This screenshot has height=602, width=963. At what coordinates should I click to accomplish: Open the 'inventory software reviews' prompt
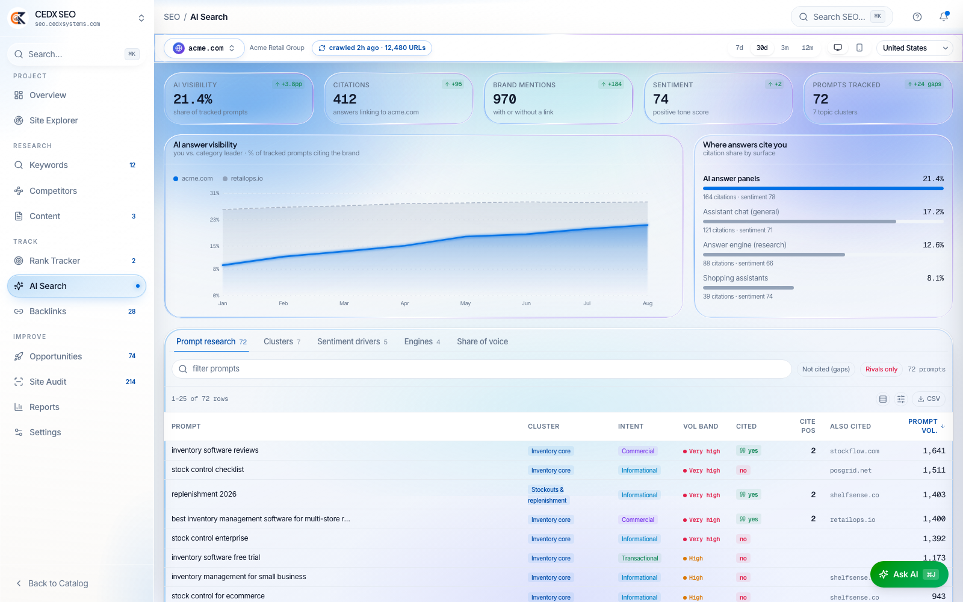coord(215,450)
